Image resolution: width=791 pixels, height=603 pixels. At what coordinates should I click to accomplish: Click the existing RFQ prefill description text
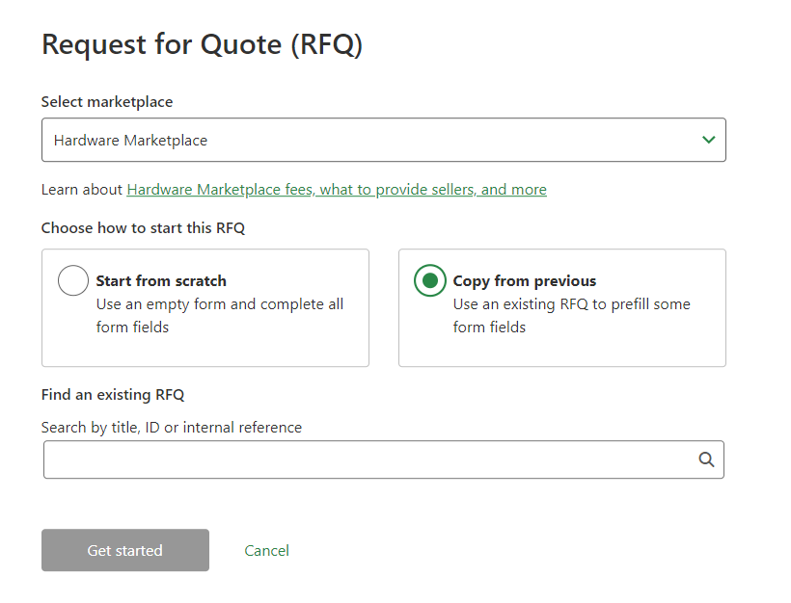(571, 315)
